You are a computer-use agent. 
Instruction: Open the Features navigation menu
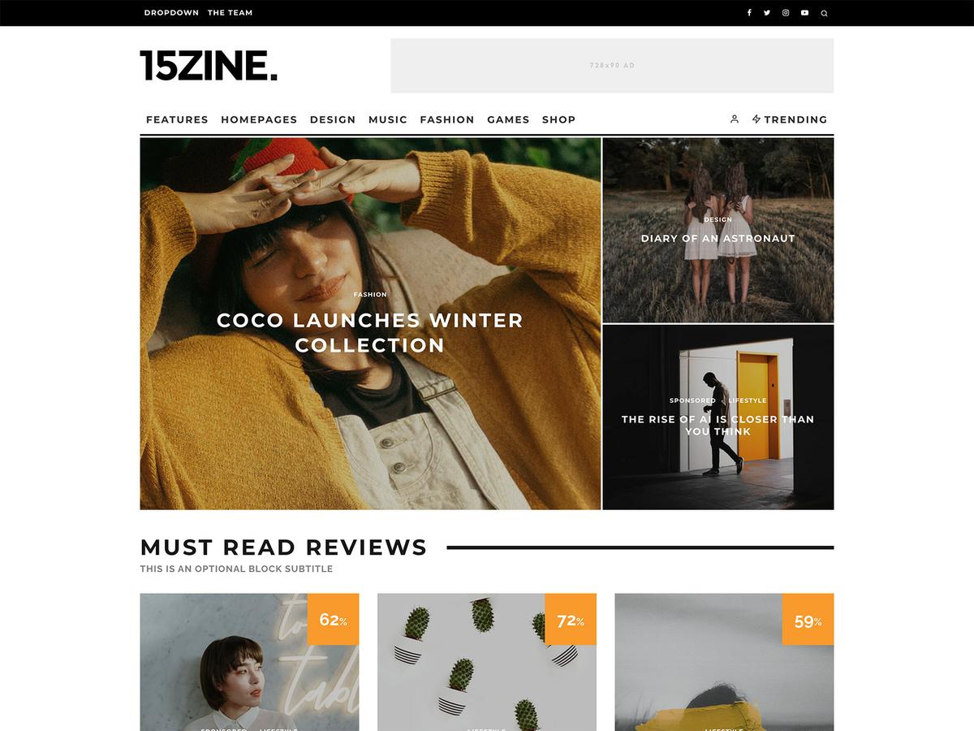pyautogui.click(x=177, y=119)
